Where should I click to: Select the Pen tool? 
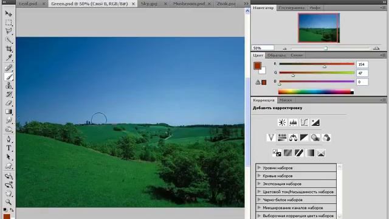coord(9,139)
